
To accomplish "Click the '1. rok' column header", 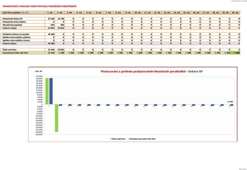I will point(50,13).
